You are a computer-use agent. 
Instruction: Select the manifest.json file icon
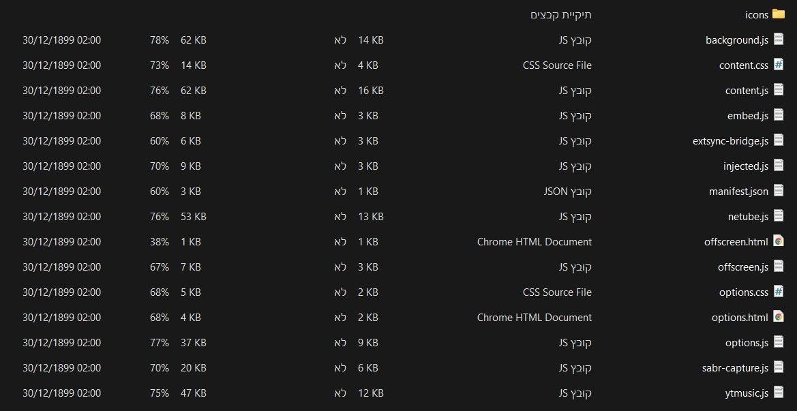[x=778, y=191]
